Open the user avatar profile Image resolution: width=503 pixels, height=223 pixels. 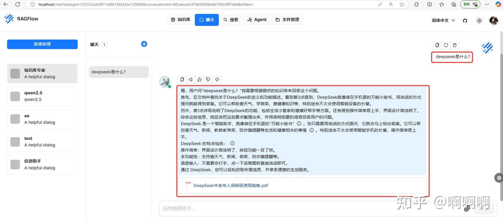point(494,21)
